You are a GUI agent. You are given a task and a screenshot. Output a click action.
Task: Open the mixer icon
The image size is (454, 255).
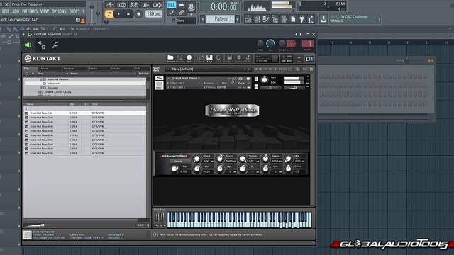(x=284, y=19)
